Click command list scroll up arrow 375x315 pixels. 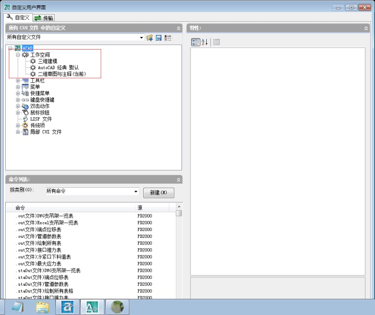179,207
